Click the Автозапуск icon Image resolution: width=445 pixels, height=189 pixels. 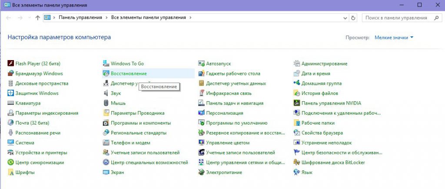point(201,63)
